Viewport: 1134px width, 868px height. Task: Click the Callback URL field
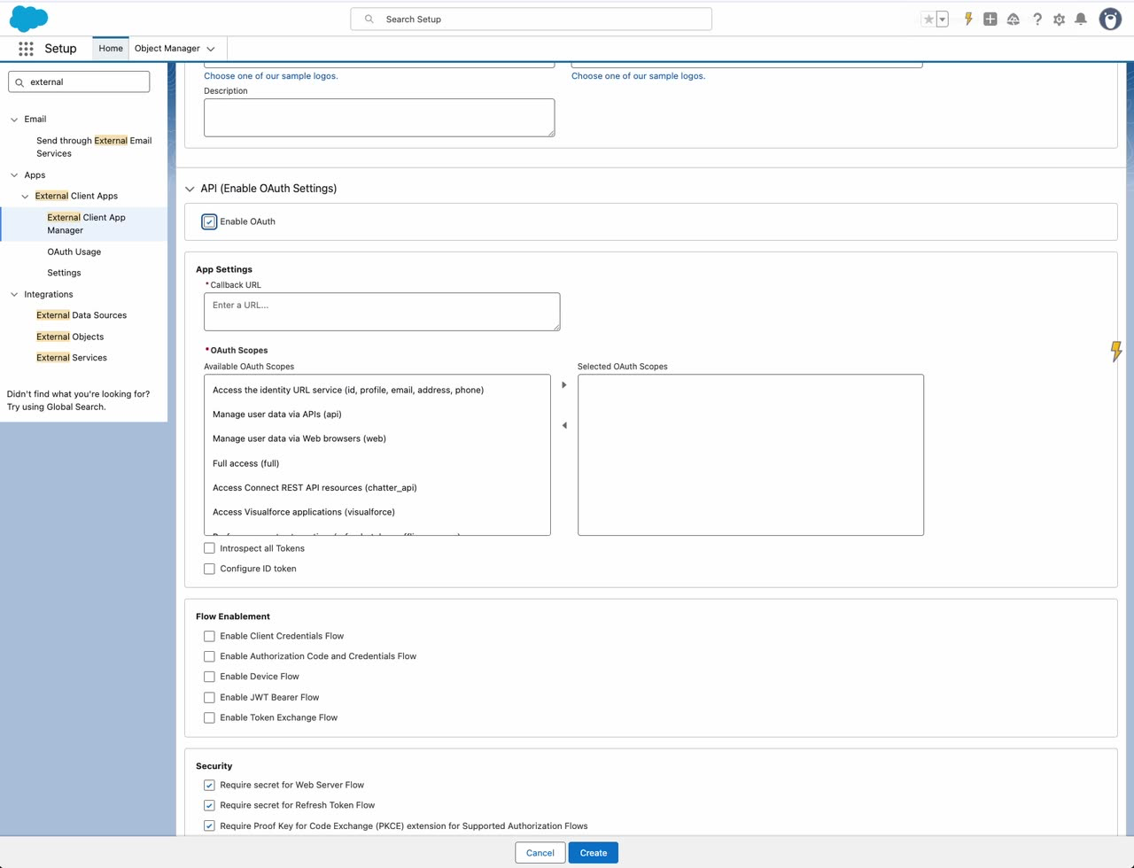click(x=382, y=312)
